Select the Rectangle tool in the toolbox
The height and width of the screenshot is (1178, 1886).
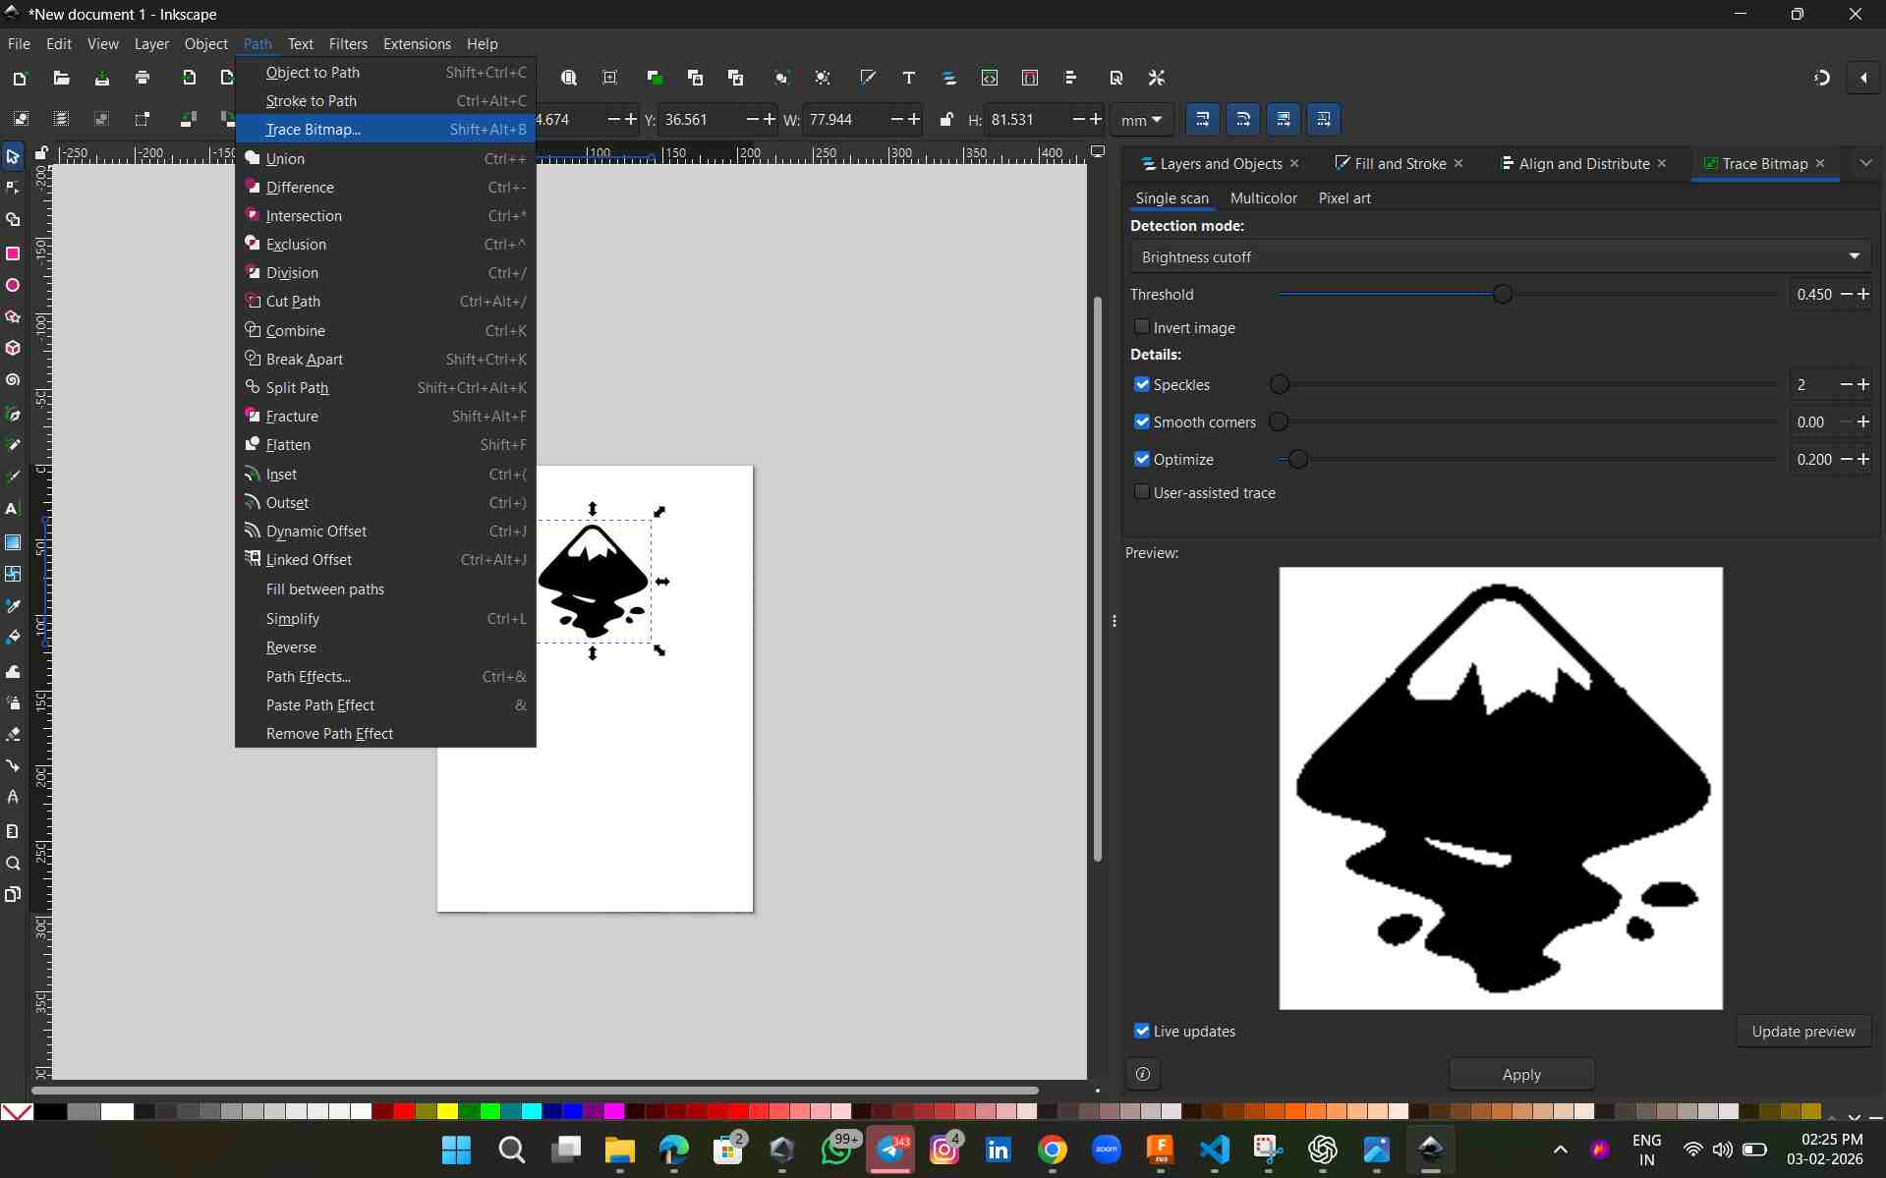pyautogui.click(x=13, y=253)
